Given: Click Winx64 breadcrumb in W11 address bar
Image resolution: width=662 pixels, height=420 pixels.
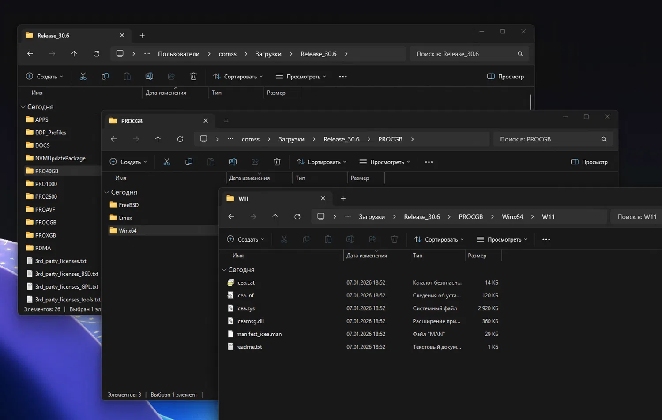Looking at the screenshot, I should click(512, 217).
